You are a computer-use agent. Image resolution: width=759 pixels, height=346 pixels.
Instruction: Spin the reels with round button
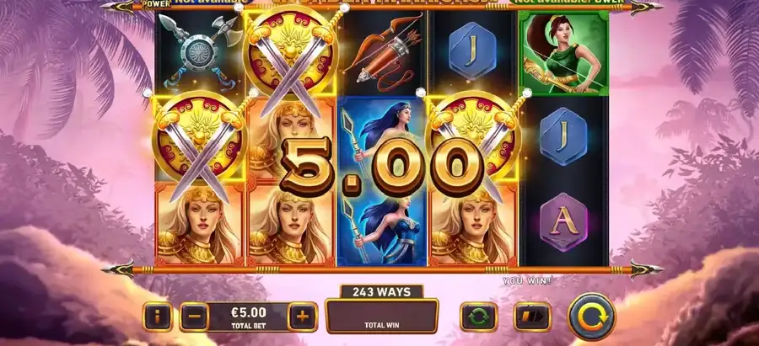pos(591,317)
